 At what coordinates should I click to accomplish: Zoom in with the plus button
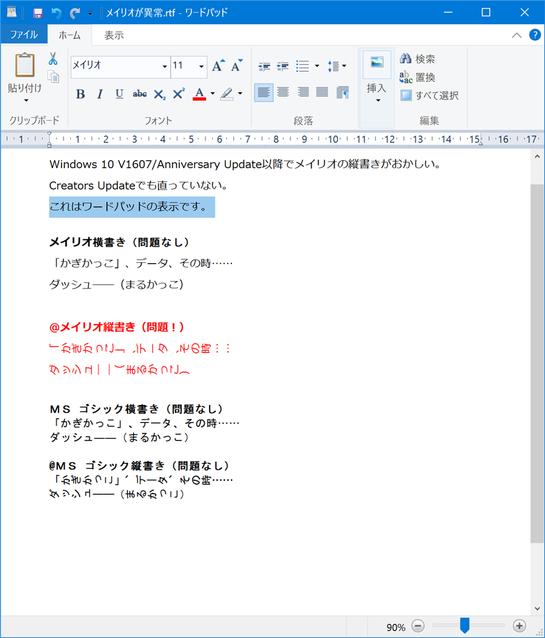click(519, 626)
